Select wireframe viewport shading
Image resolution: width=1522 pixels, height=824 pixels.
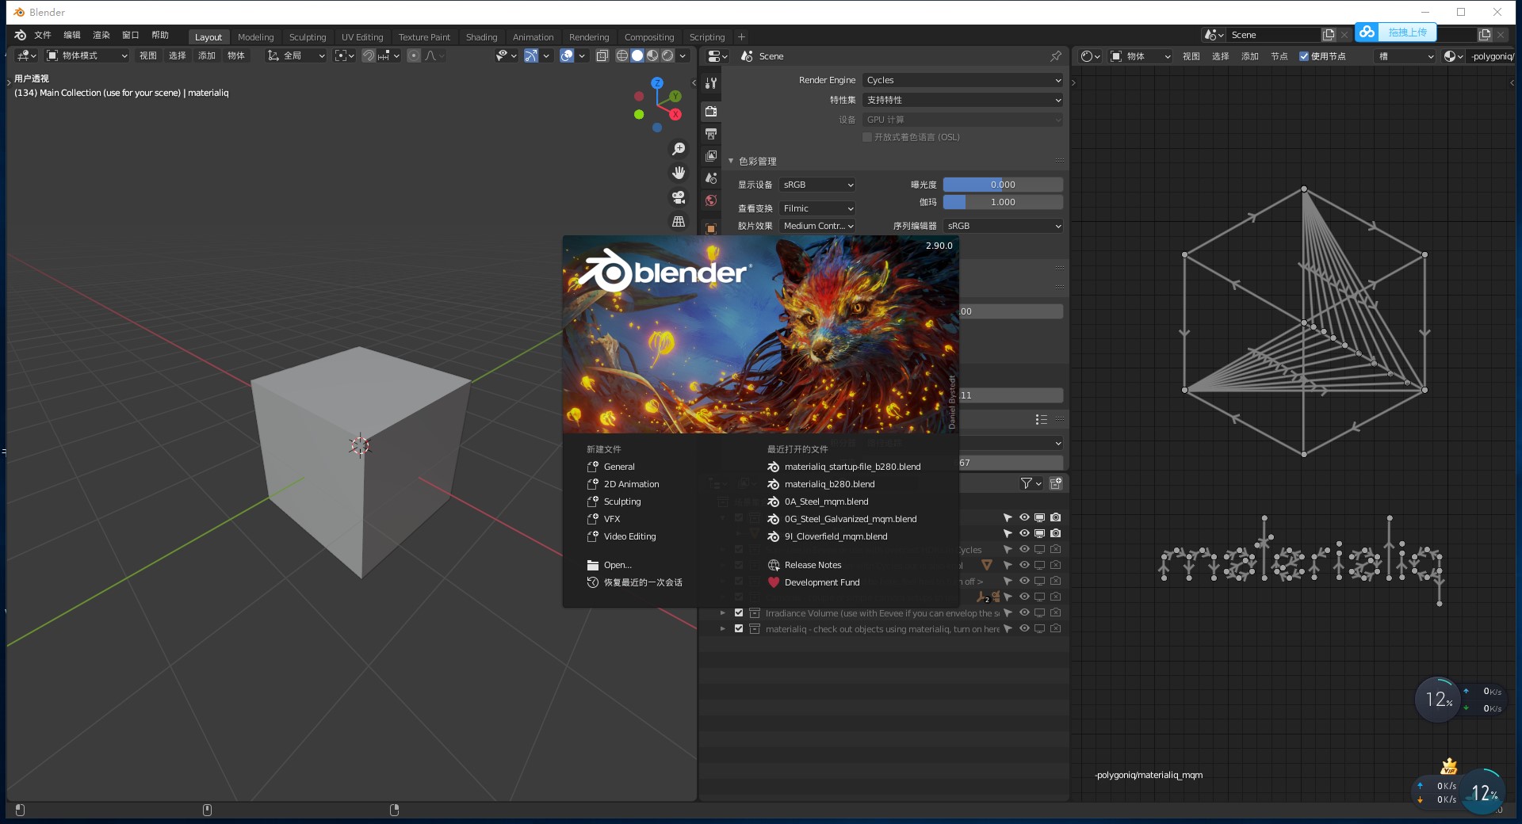[622, 55]
